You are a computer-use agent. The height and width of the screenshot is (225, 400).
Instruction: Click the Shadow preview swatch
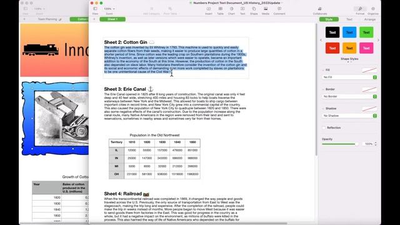pos(369,109)
